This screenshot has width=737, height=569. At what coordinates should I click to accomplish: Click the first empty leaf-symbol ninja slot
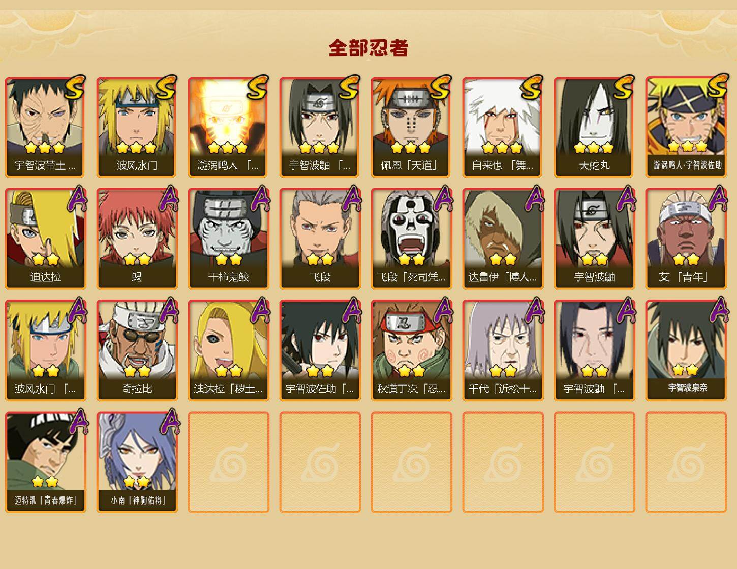pos(228,462)
